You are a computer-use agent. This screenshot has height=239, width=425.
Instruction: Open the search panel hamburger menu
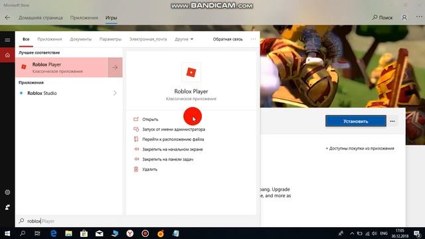(7, 40)
